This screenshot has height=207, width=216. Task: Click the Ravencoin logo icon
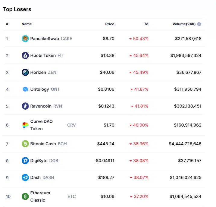coord(25,106)
